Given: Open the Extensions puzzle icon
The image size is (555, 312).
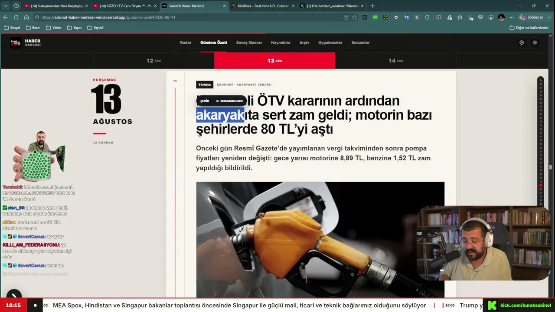Looking at the screenshot, I should pyautogui.click(x=428, y=17).
